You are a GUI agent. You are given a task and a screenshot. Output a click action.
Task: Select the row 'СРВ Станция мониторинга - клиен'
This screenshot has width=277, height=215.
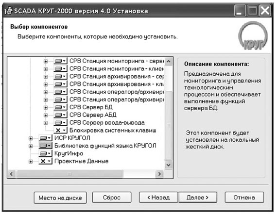click(117, 68)
